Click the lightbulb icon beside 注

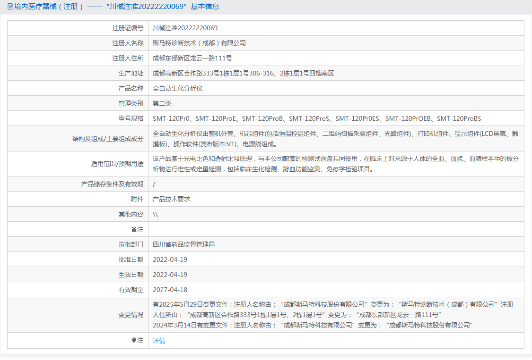pos(134,340)
